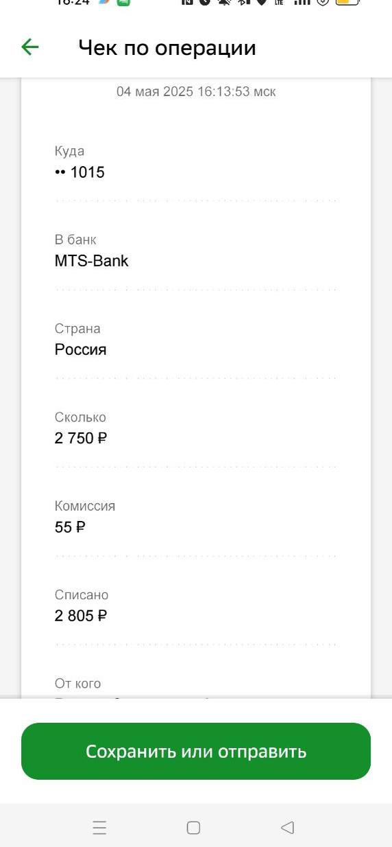The width and height of the screenshot is (392, 847).
Task: Tap the green notification icon in status bar
Action: coord(123,2)
